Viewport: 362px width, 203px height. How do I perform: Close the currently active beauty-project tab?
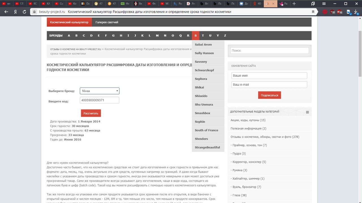(273, 4)
